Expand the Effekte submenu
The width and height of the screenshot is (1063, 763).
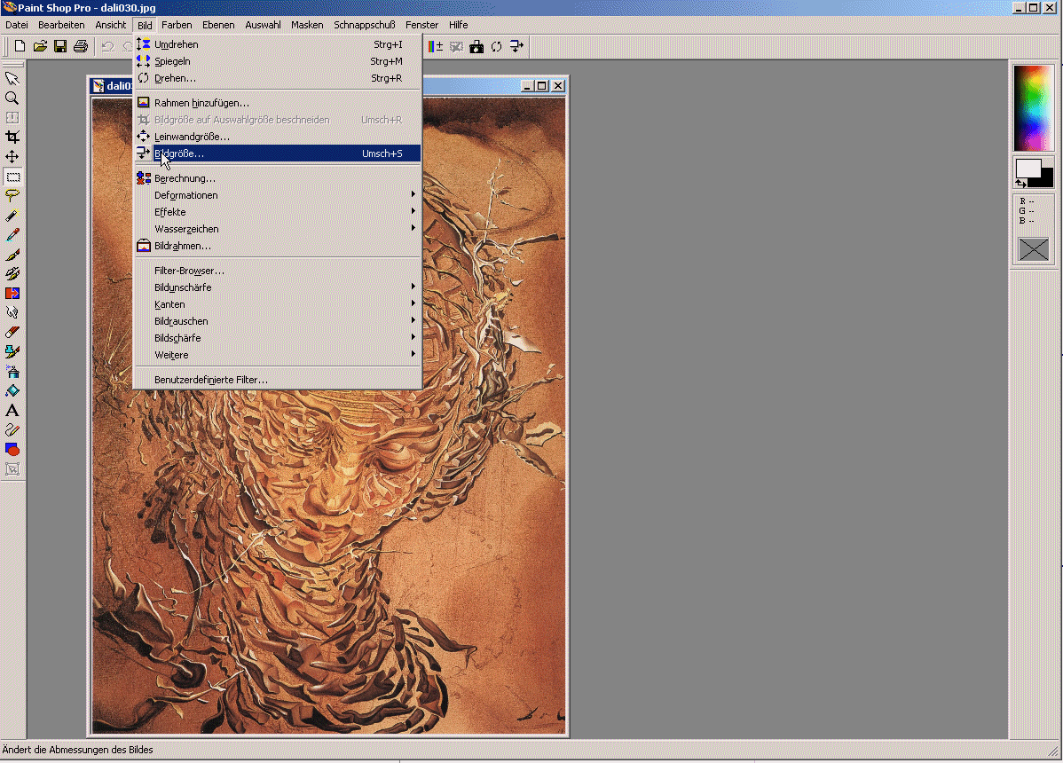click(x=278, y=212)
